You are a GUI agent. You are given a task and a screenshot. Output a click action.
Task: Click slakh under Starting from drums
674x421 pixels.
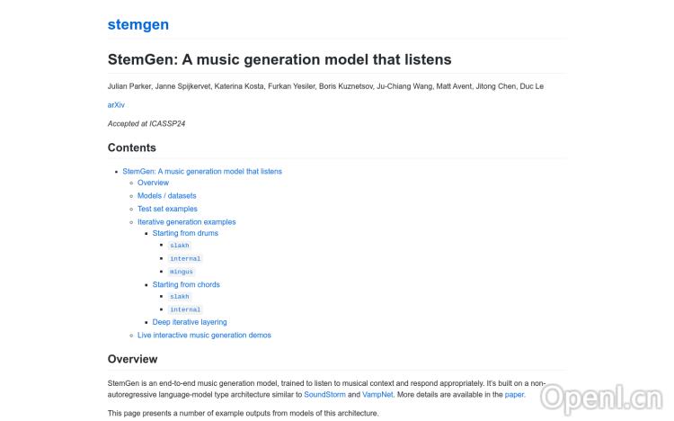(180, 246)
